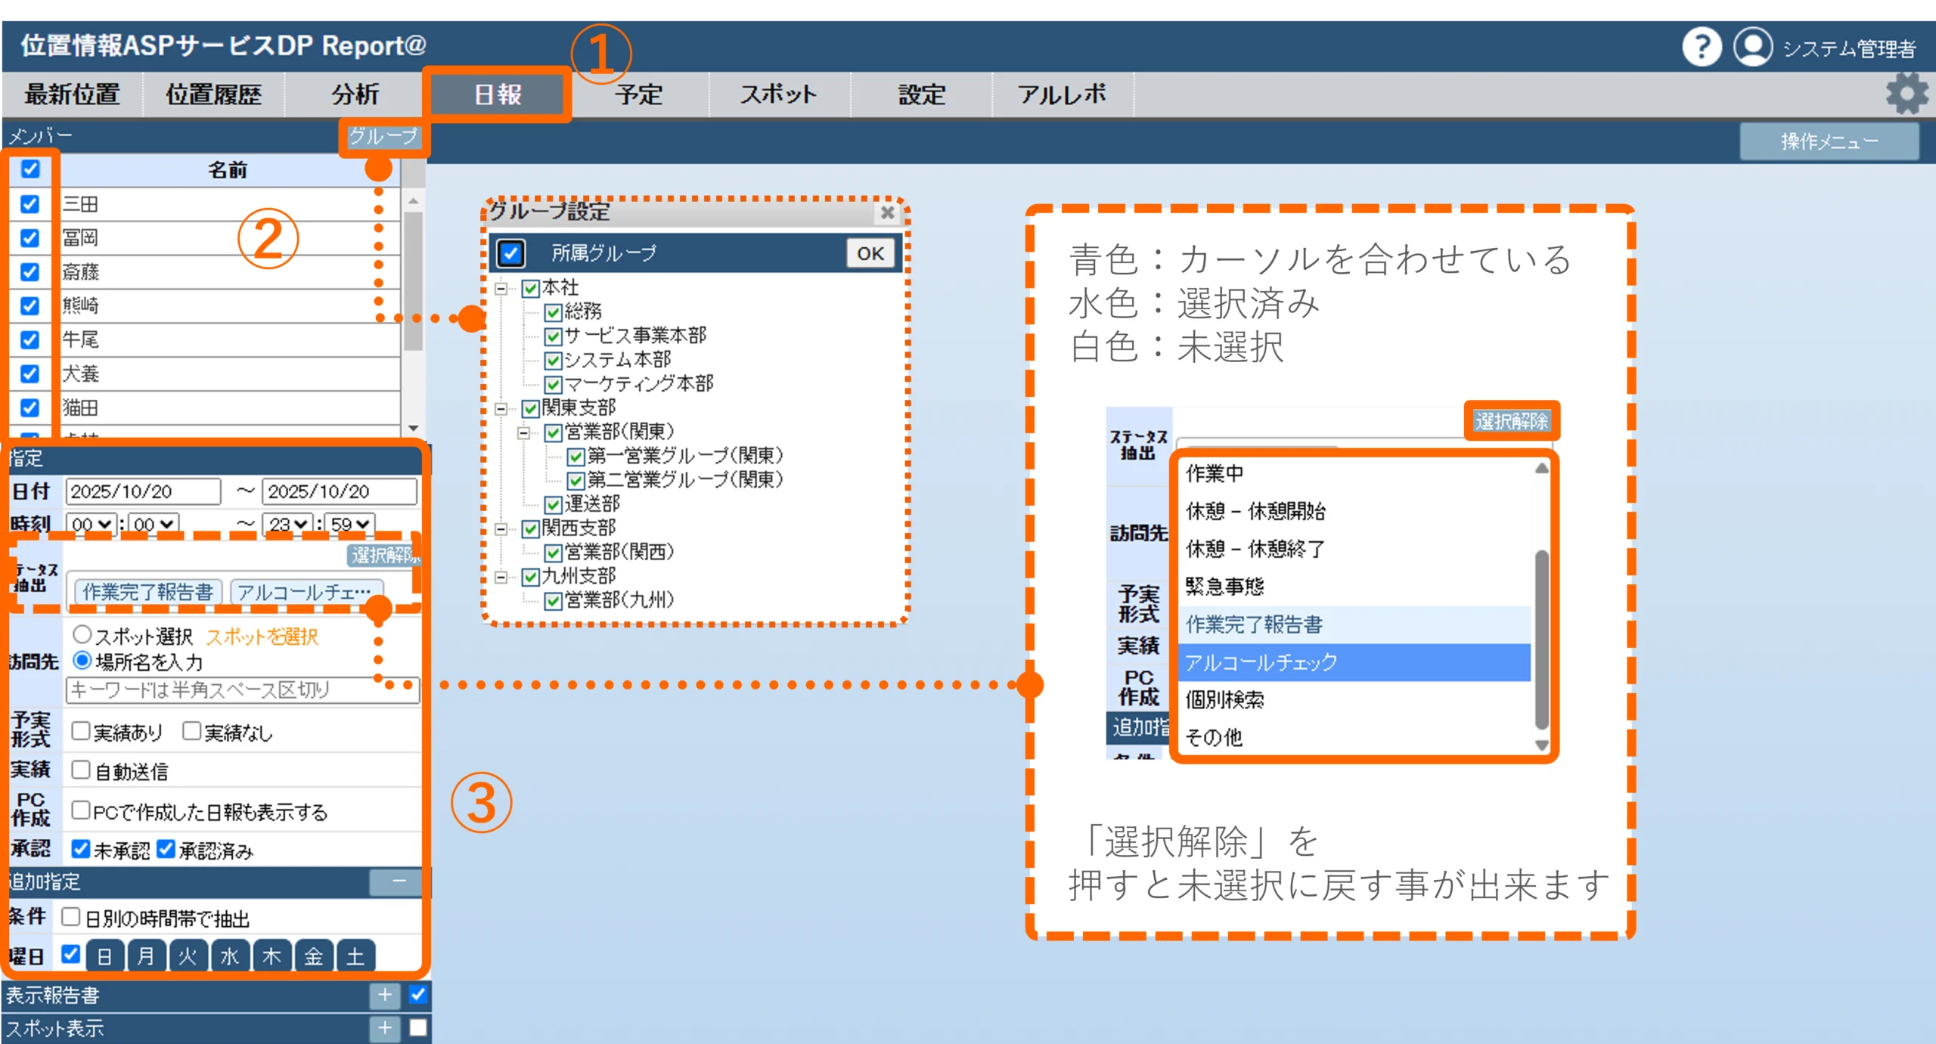Click plus icon beside スポット表示
Viewport: 1936px width, 1044px height.
pyautogui.click(x=384, y=1027)
